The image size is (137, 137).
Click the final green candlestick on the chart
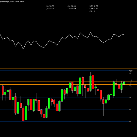124,83
